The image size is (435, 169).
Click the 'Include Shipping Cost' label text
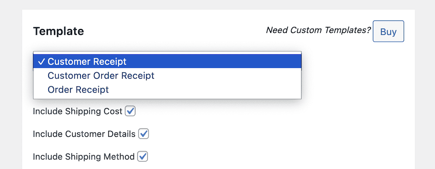tap(78, 111)
